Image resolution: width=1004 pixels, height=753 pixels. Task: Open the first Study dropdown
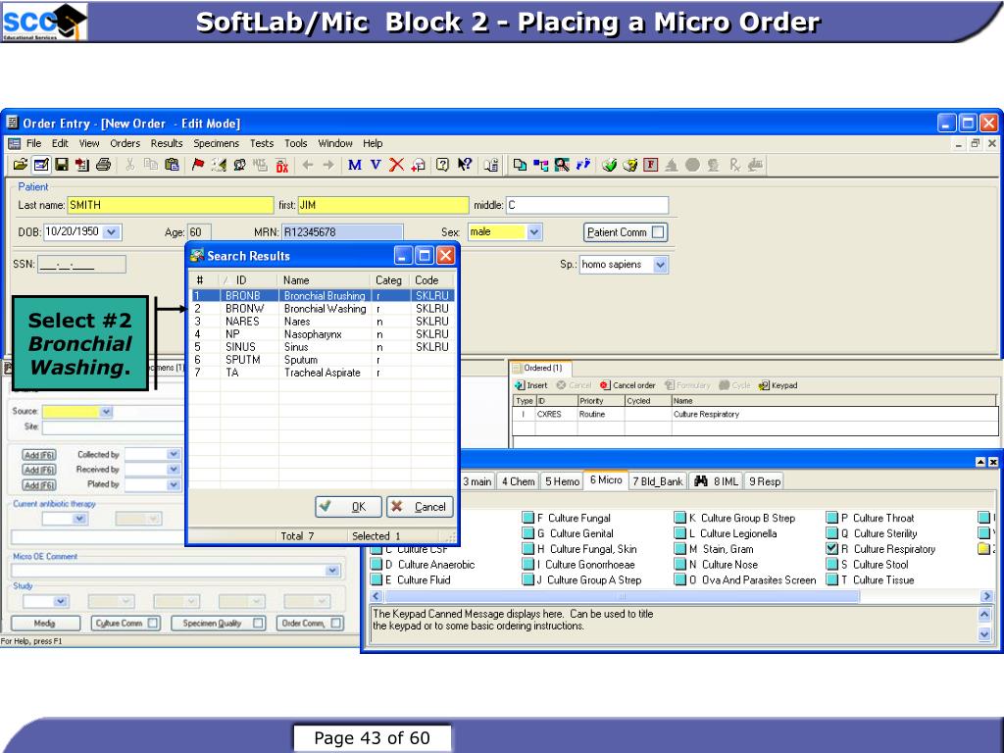(61, 601)
